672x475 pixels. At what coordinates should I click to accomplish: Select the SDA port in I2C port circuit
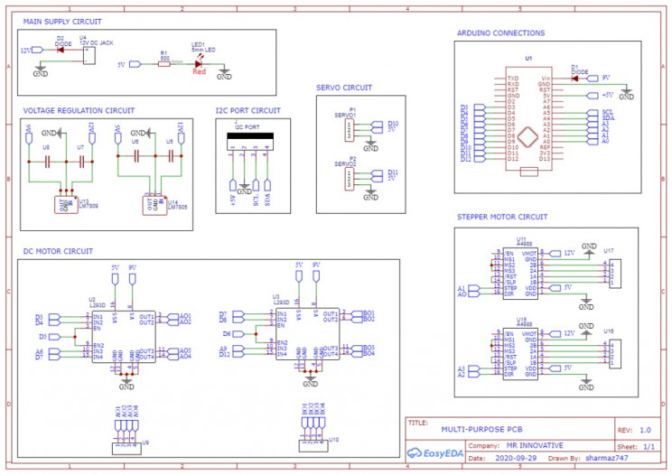pos(267,185)
